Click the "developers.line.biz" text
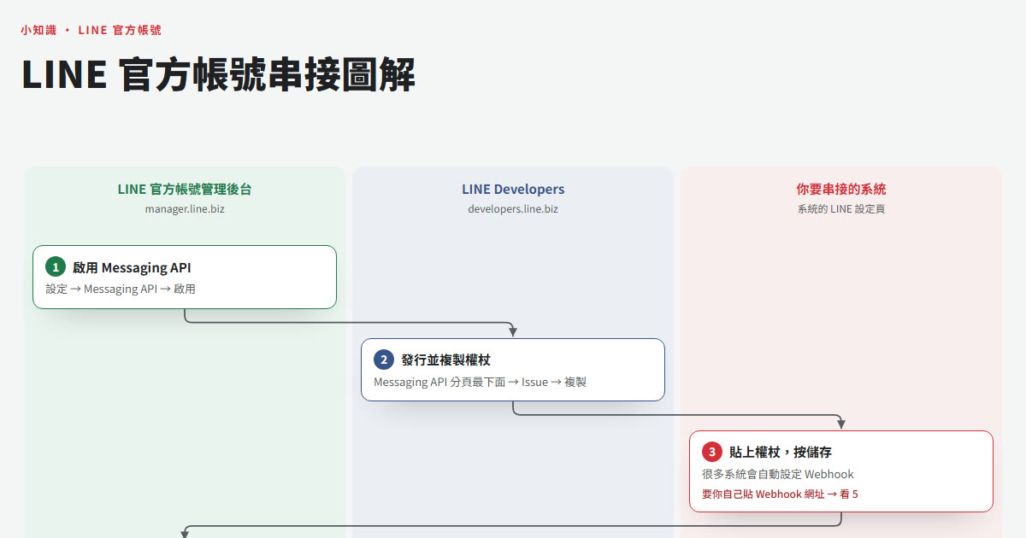 pos(513,208)
